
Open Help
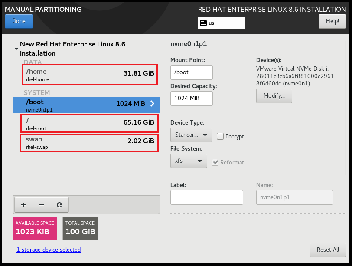tap(332, 21)
